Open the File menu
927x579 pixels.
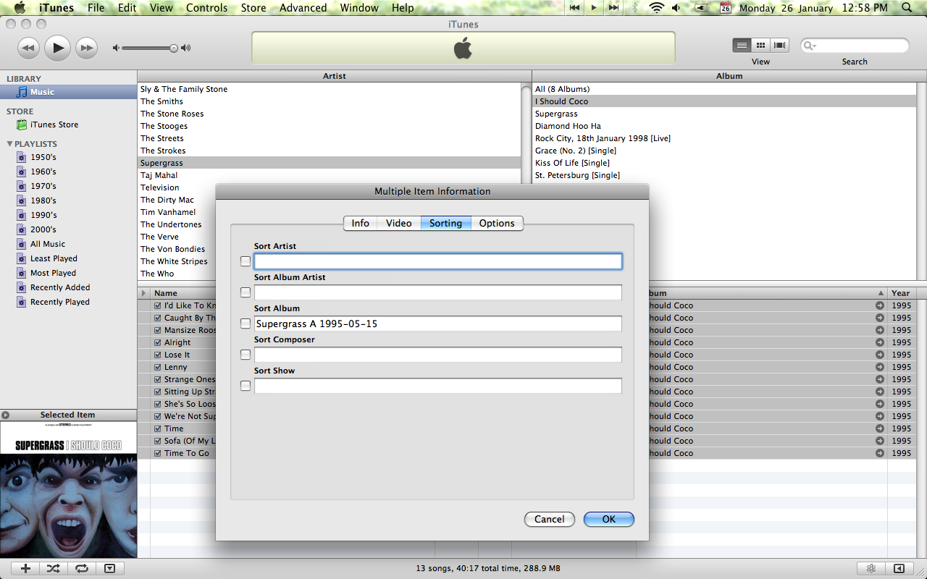pyautogui.click(x=96, y=8)
